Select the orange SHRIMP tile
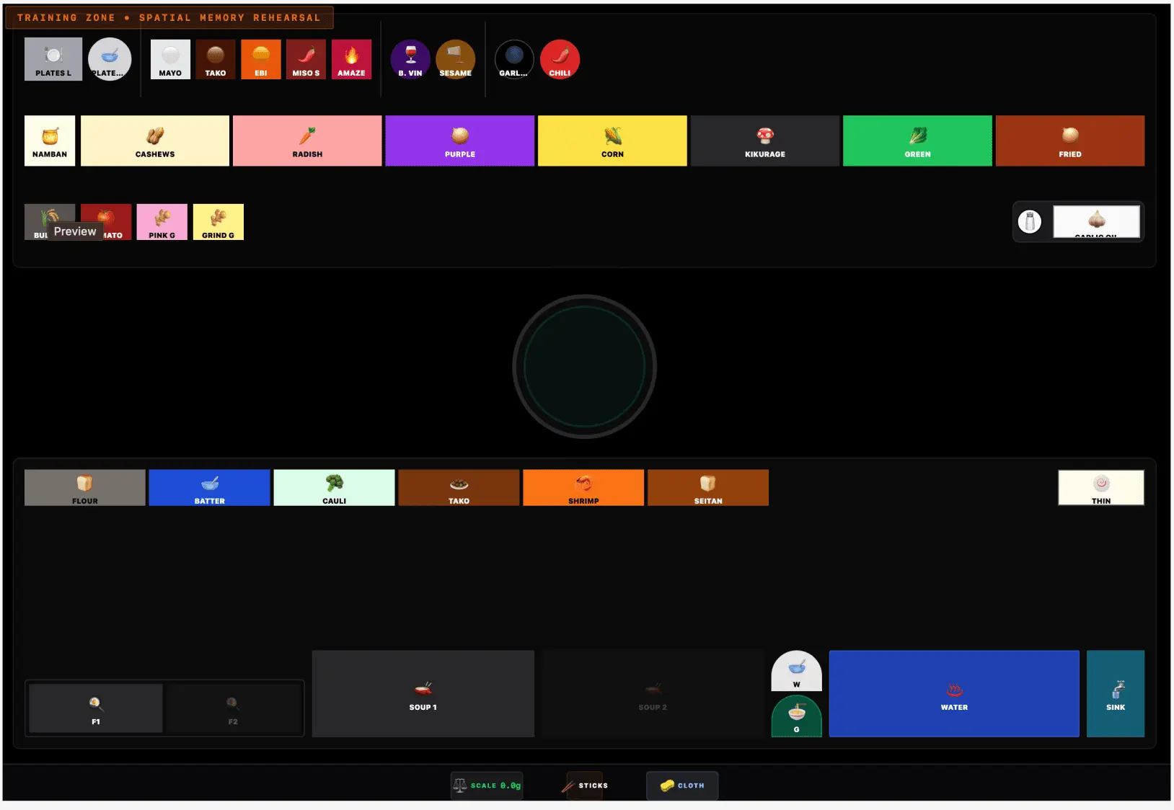The height and width of the screenshot is (810, 1174). point(583,488)
